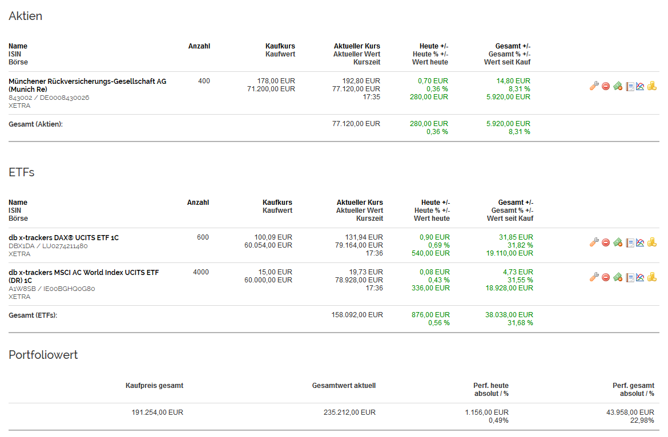The image size is (668, 437).
Task: Click the Portfoliowert section heading
Action: click(43, 355)
